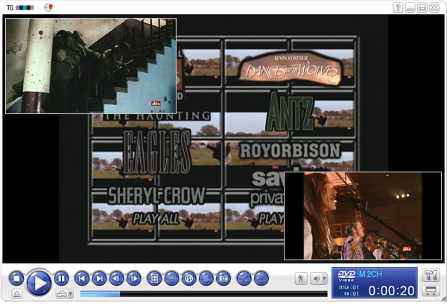Viewport: 447px width, 305px height.
Task: Click the TITLE 01 indicator
Action: [349, 288]
